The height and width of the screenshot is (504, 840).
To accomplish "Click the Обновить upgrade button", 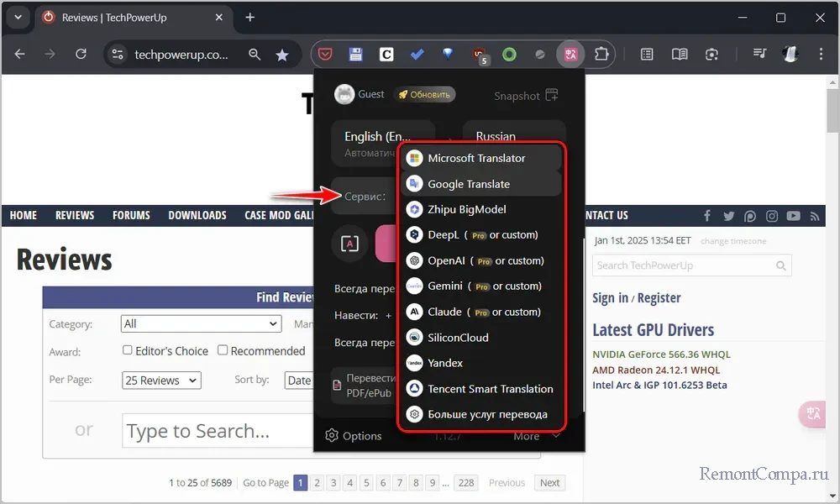I will pos(425,95).
